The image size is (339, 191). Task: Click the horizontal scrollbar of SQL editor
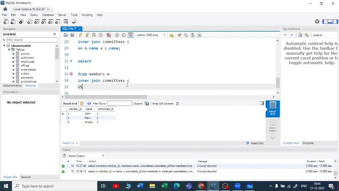(106, 97)
